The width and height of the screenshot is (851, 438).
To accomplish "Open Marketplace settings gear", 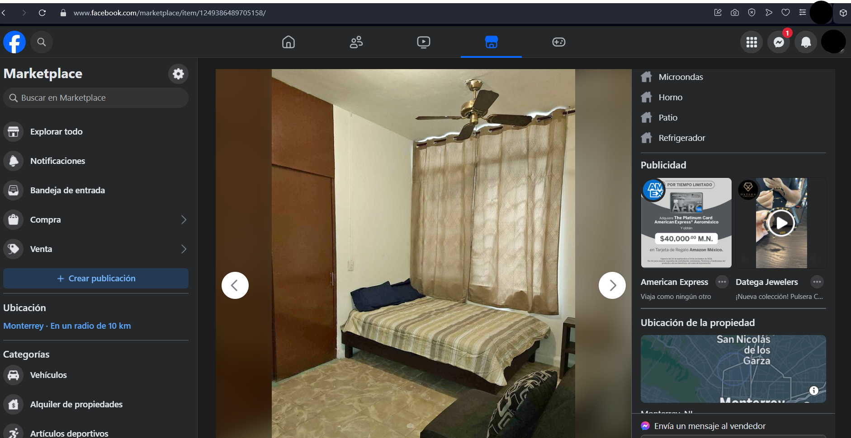I will click(x=178, y=74).
